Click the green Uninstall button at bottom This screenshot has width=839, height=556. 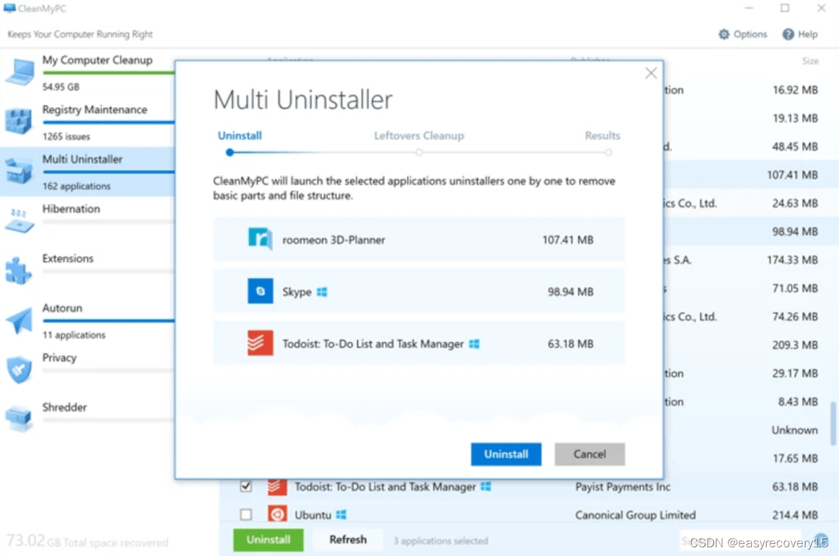click(x=268, y=540)
